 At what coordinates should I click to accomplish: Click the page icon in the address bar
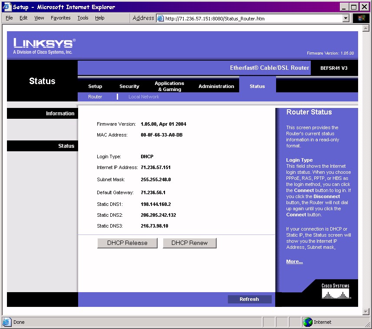click(161, 18)
